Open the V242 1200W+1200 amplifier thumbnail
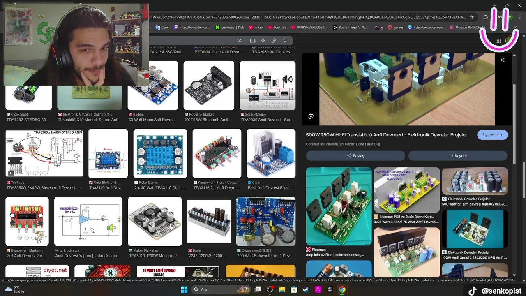The height and width of the screenshot is (296, 526). tap(209, 222)
